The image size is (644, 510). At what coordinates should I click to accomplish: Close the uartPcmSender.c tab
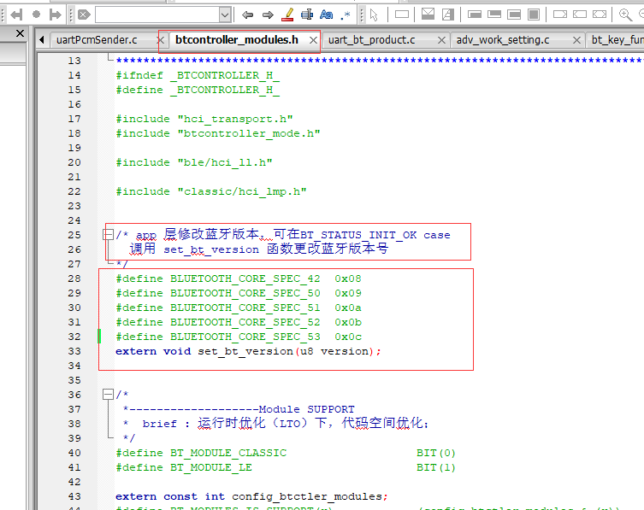tap(161, 40)
